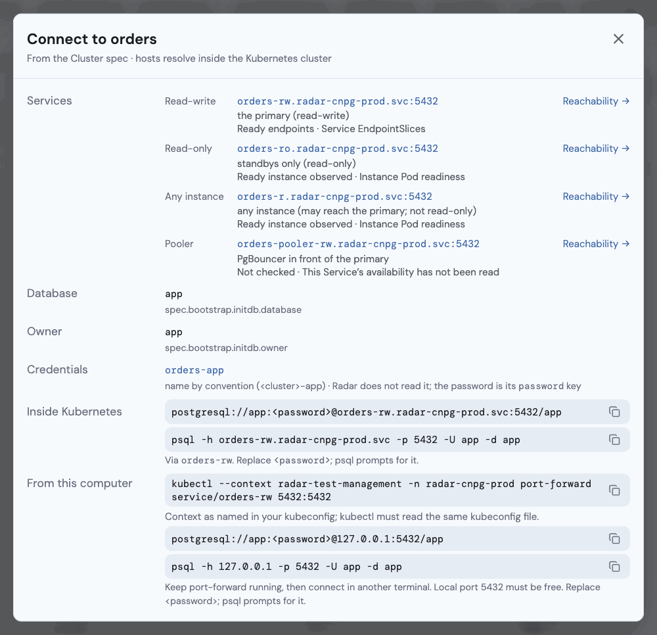Click 'Context as named in your kubeconfig' note
Screen dimensions: 657x635
point(351,517)
